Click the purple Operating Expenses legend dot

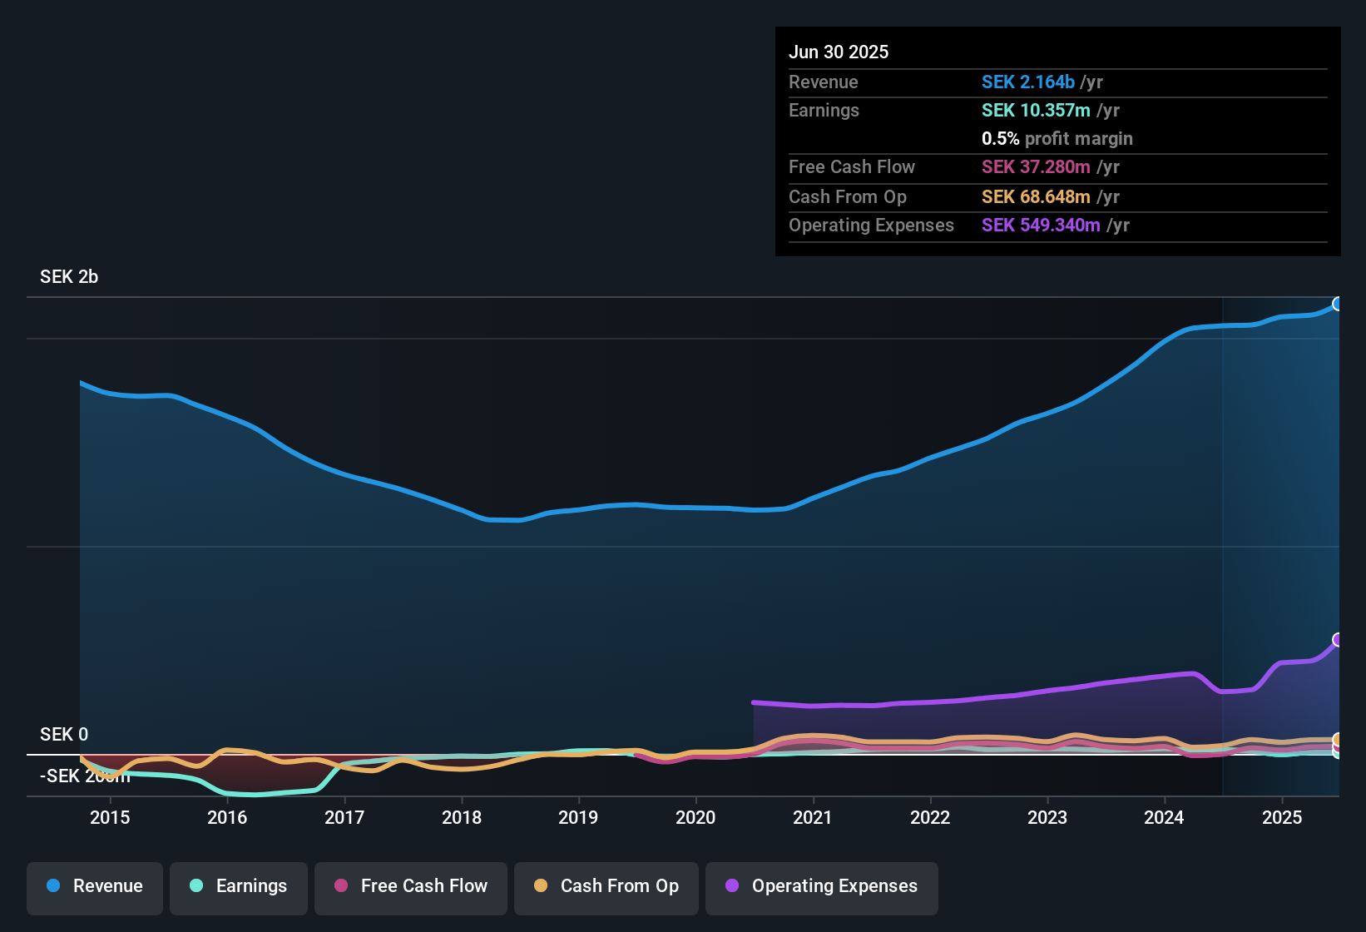coord(730,886)
